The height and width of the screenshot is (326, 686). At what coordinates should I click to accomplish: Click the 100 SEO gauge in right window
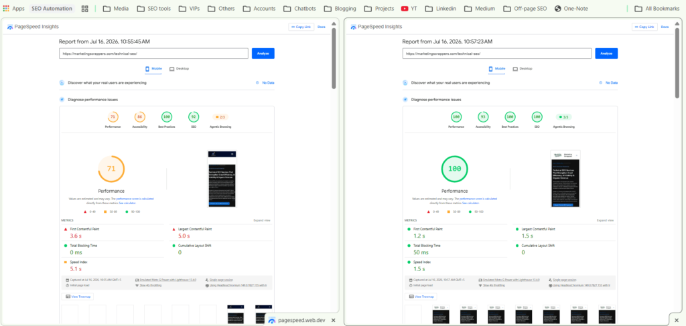point(537,117)
